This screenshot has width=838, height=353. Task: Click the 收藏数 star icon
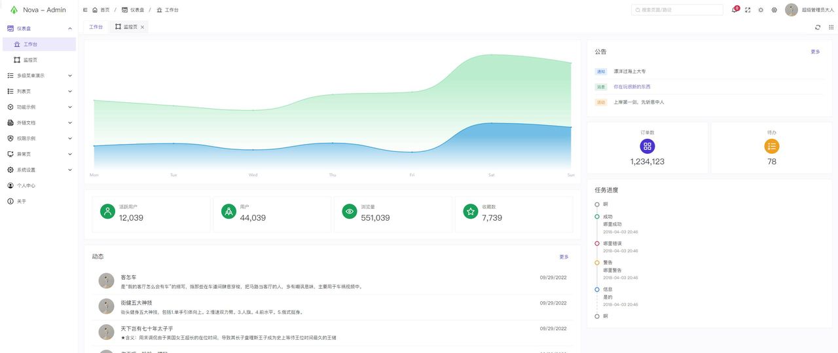coord(471,212)
